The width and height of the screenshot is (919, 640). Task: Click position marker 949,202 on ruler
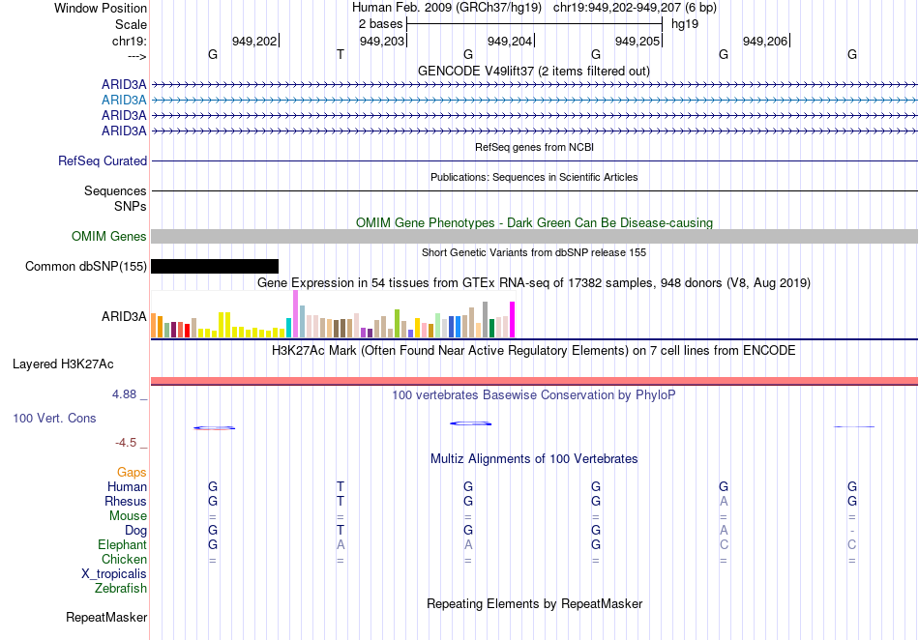click(254, 42)
